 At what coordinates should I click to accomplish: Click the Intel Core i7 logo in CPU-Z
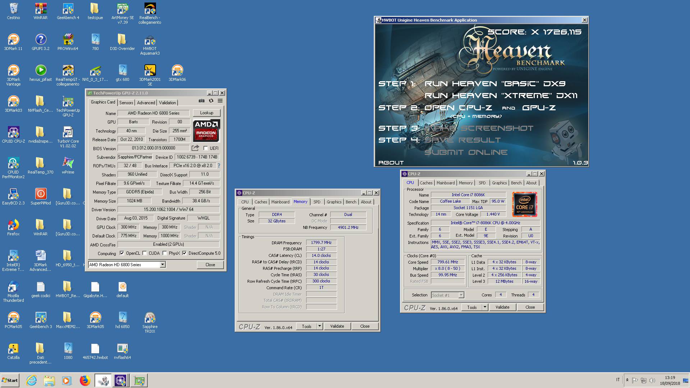coord(525,204)
